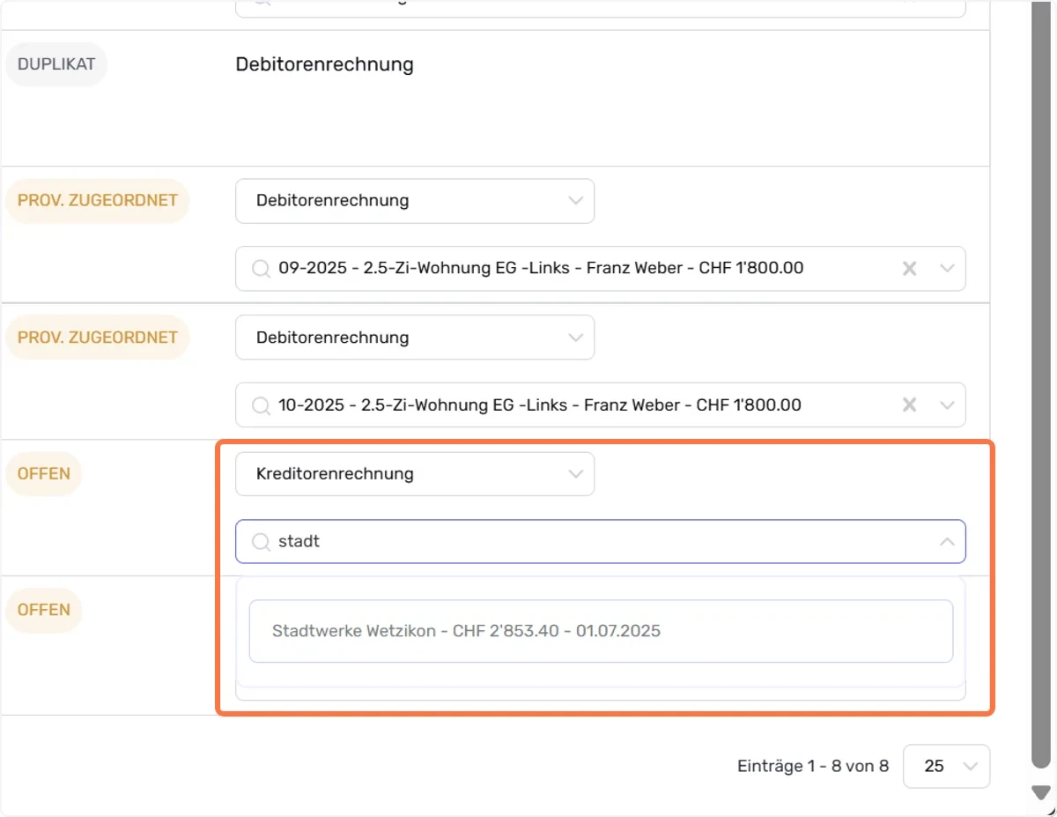Click the PROV. ZUGEORDNET badge in the 10-2025 row
Screen dimensions: 1057x817
point(98,338)
